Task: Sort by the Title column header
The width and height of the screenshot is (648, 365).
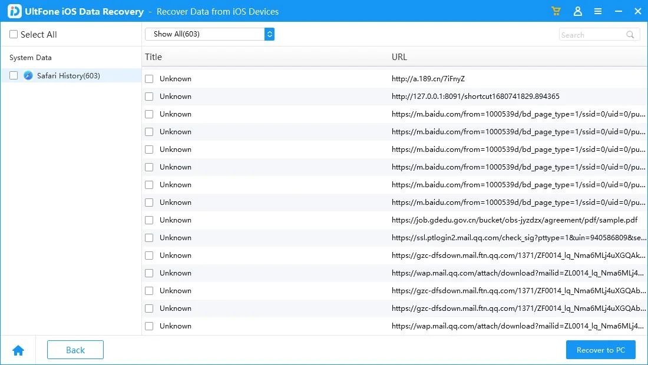Action: [153, 57]
